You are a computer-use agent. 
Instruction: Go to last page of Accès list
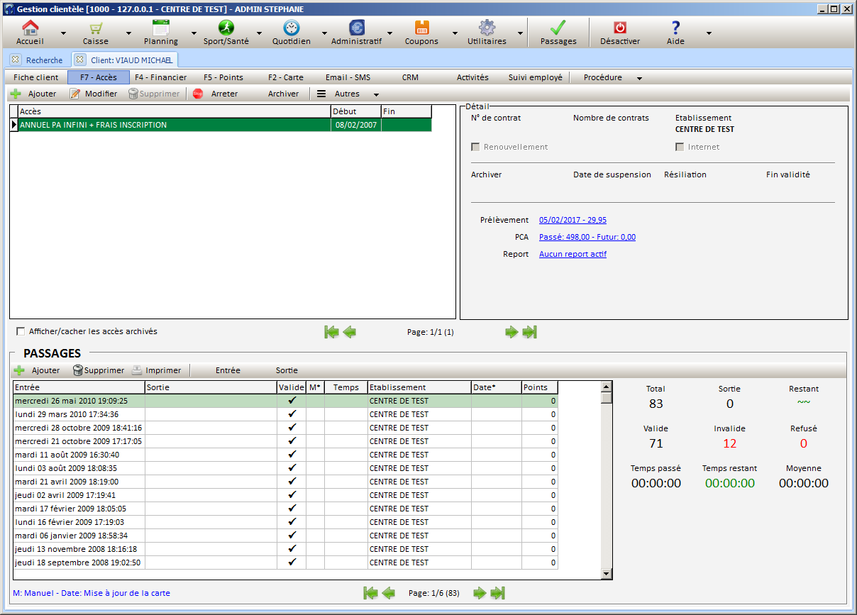(x=529, y=332)
